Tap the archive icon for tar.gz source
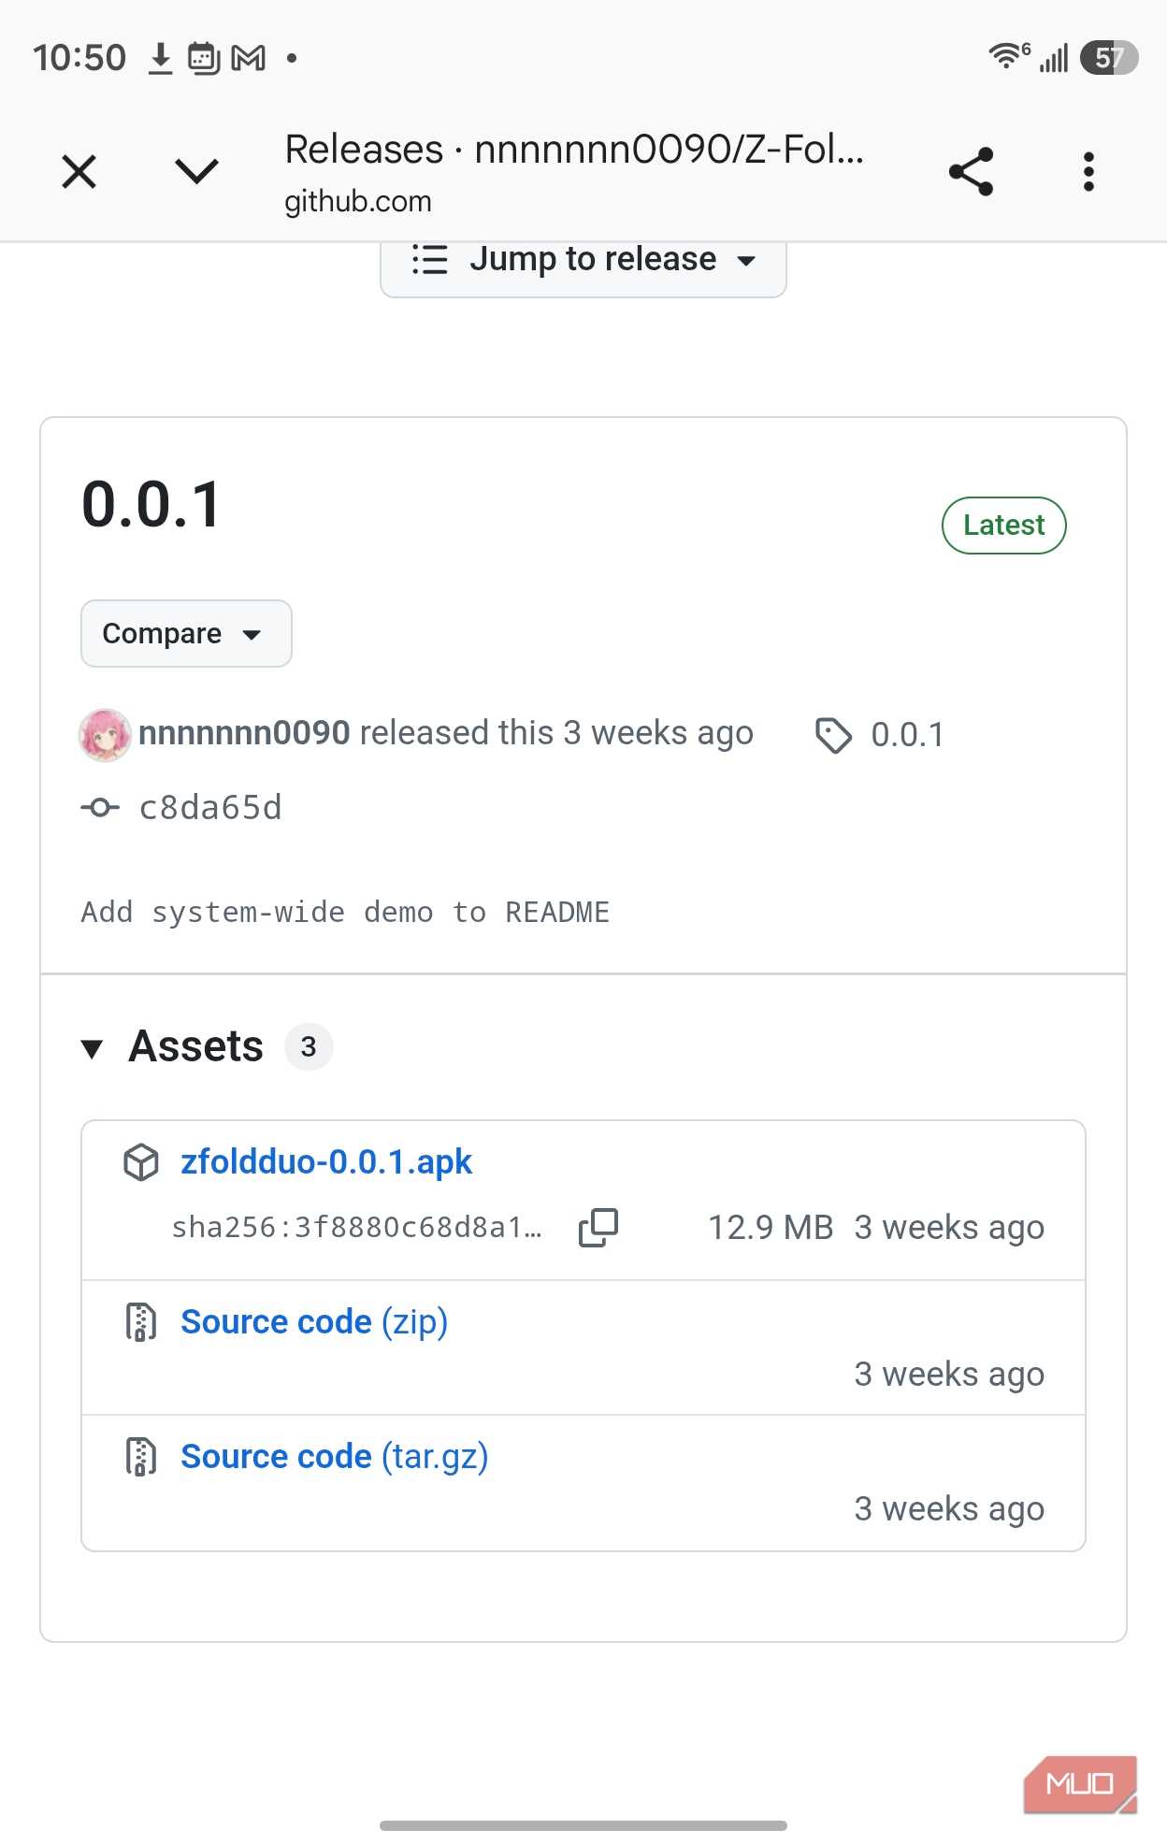Screen dimensions: 1167x1844 tap(141, 1457)
